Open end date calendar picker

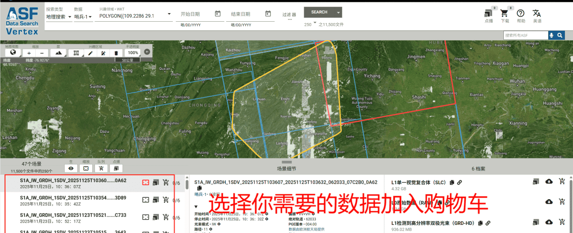268,14
